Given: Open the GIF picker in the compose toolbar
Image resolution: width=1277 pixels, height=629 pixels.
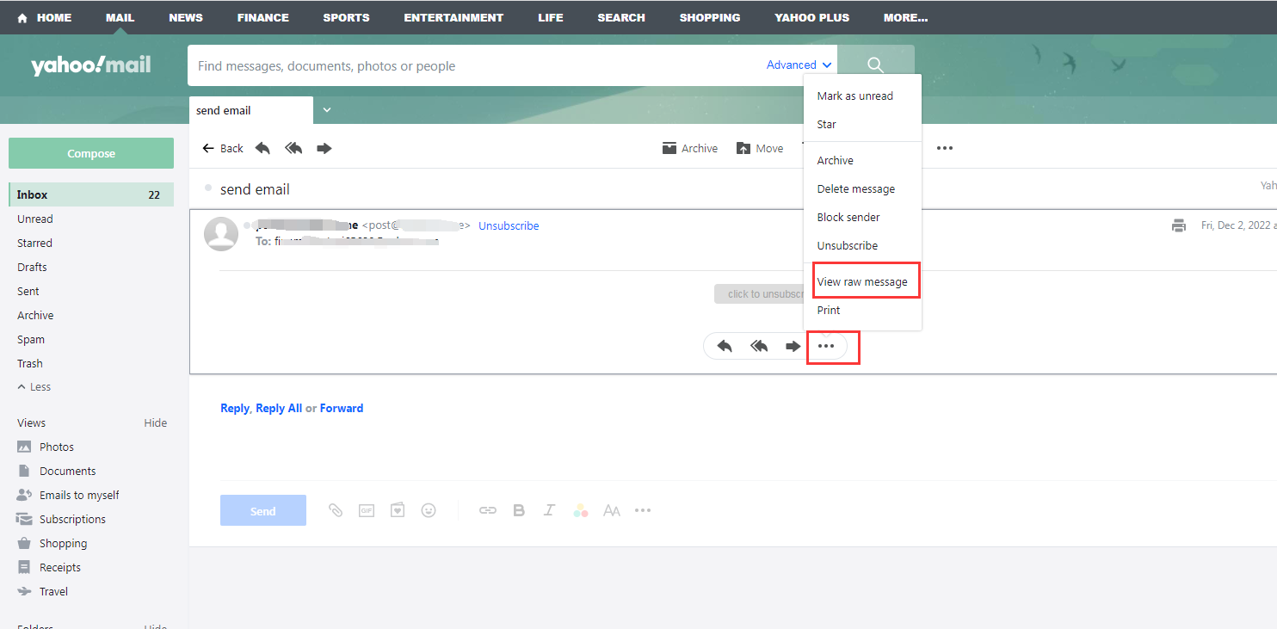Looking at the screenshot, I should pos(366,510).
